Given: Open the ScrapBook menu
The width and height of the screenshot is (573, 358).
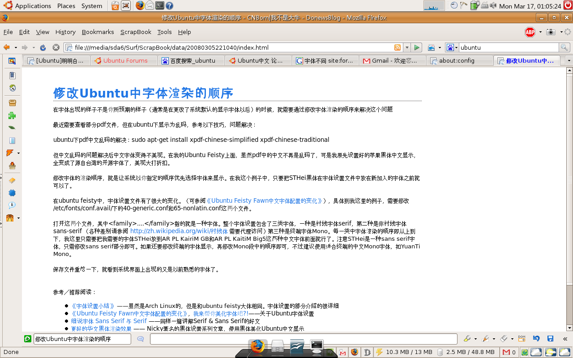Looking at the screenshot, I should [x=136, y=32].
